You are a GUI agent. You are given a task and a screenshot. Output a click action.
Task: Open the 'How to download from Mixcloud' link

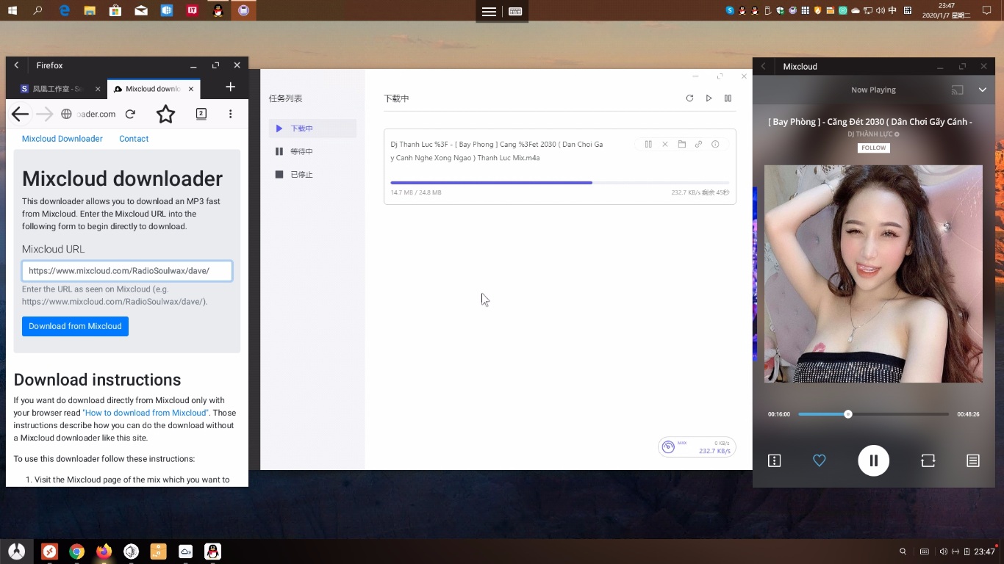[146, 413]
